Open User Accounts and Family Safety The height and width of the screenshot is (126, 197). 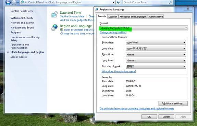[x=25, y=39]
